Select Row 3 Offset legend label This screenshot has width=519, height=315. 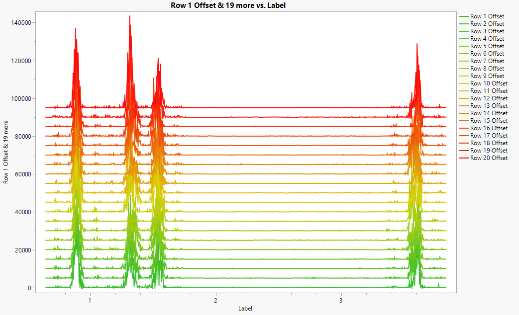pyautogui.click(x=487, y=31)
